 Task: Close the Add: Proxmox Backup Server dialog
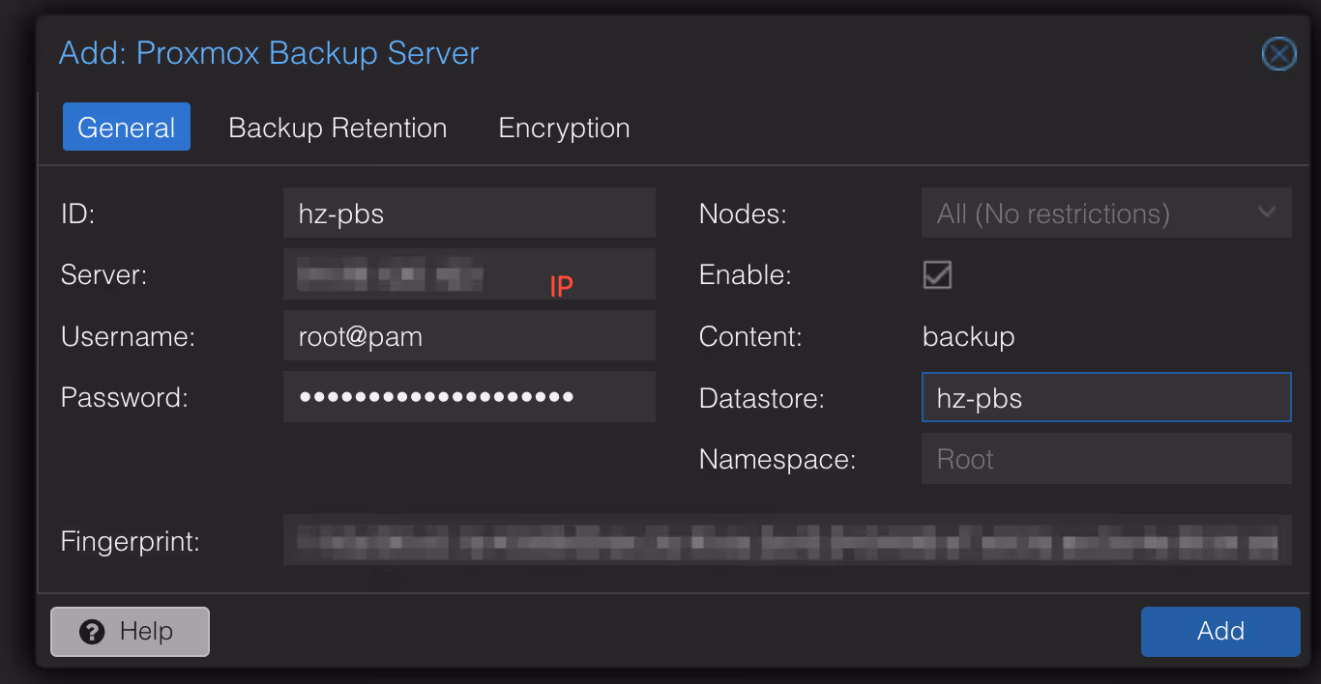[x=1278, y=54]
